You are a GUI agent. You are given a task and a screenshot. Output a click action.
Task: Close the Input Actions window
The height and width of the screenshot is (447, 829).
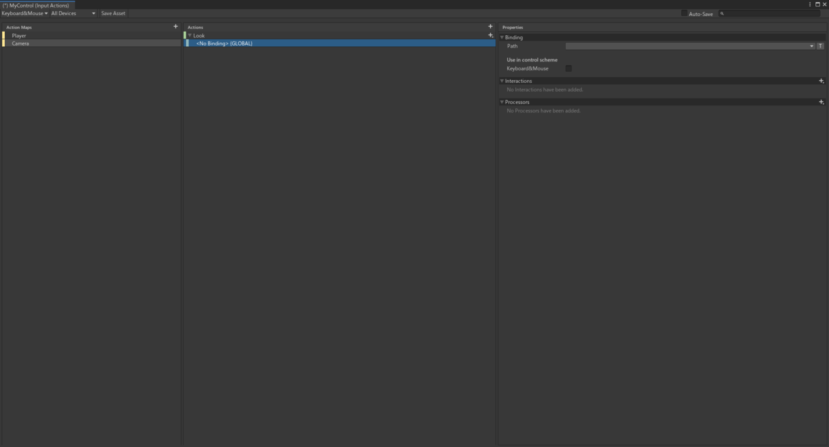pyautogui.click(x=825, y=4)
